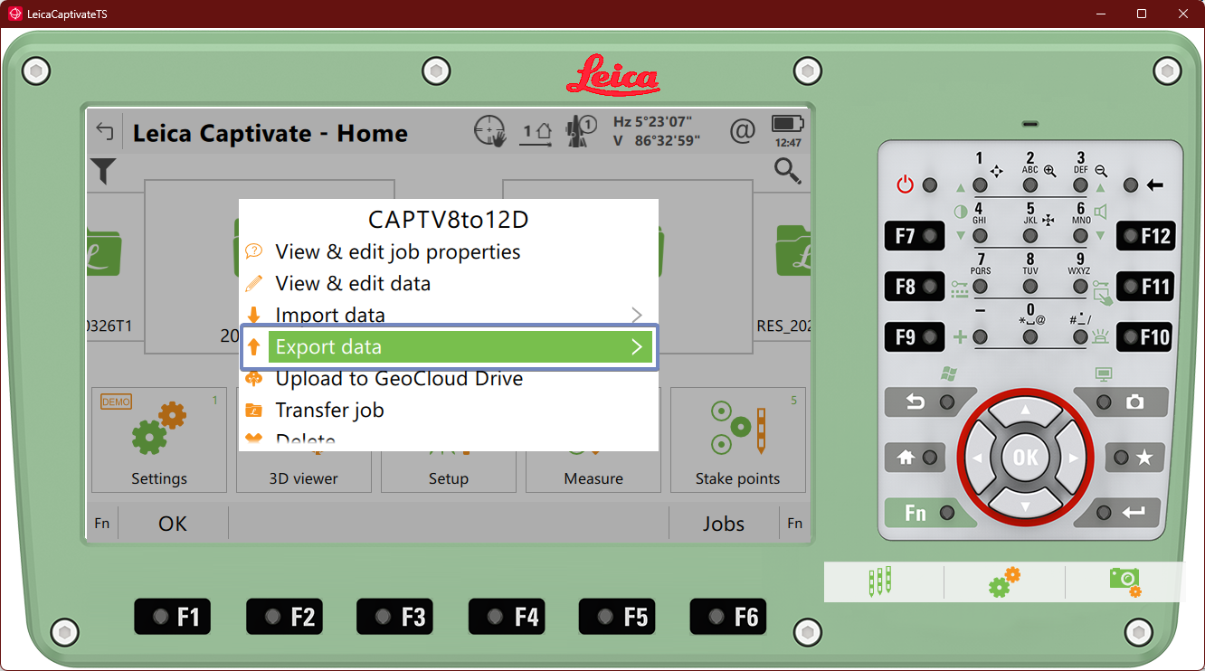Viewport: 1205px width, 671px height.
Task: Open the camera settings shortcut icon
Action: (1124, 581)
